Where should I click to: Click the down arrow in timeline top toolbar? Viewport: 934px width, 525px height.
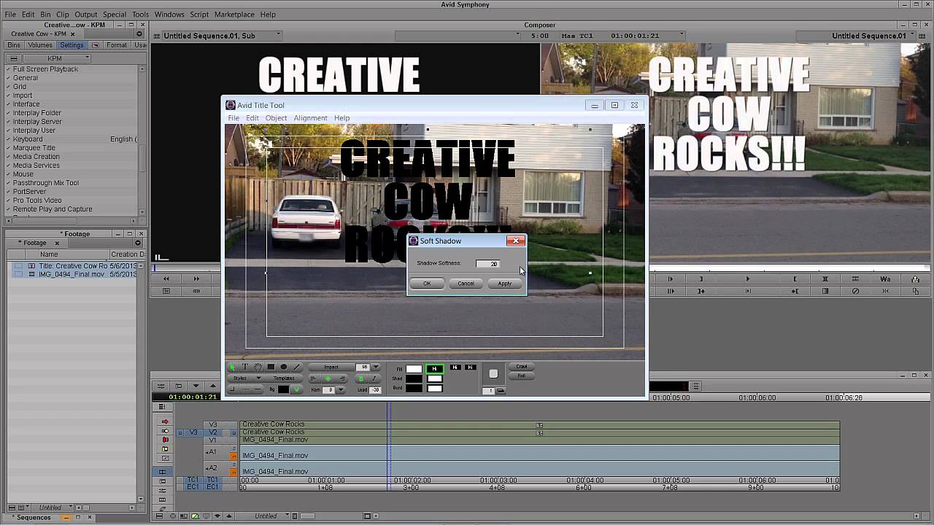(196, 386)
